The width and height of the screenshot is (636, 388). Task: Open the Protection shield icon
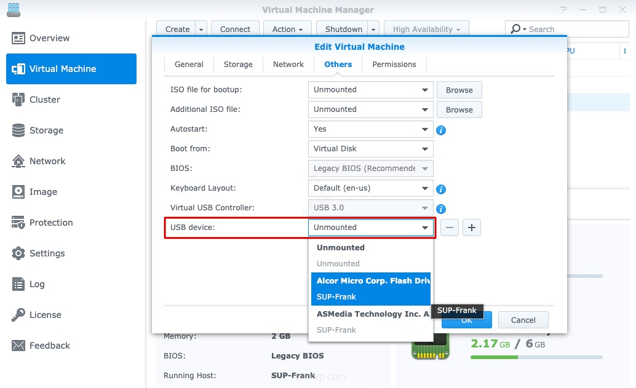(x=18, y=223)
